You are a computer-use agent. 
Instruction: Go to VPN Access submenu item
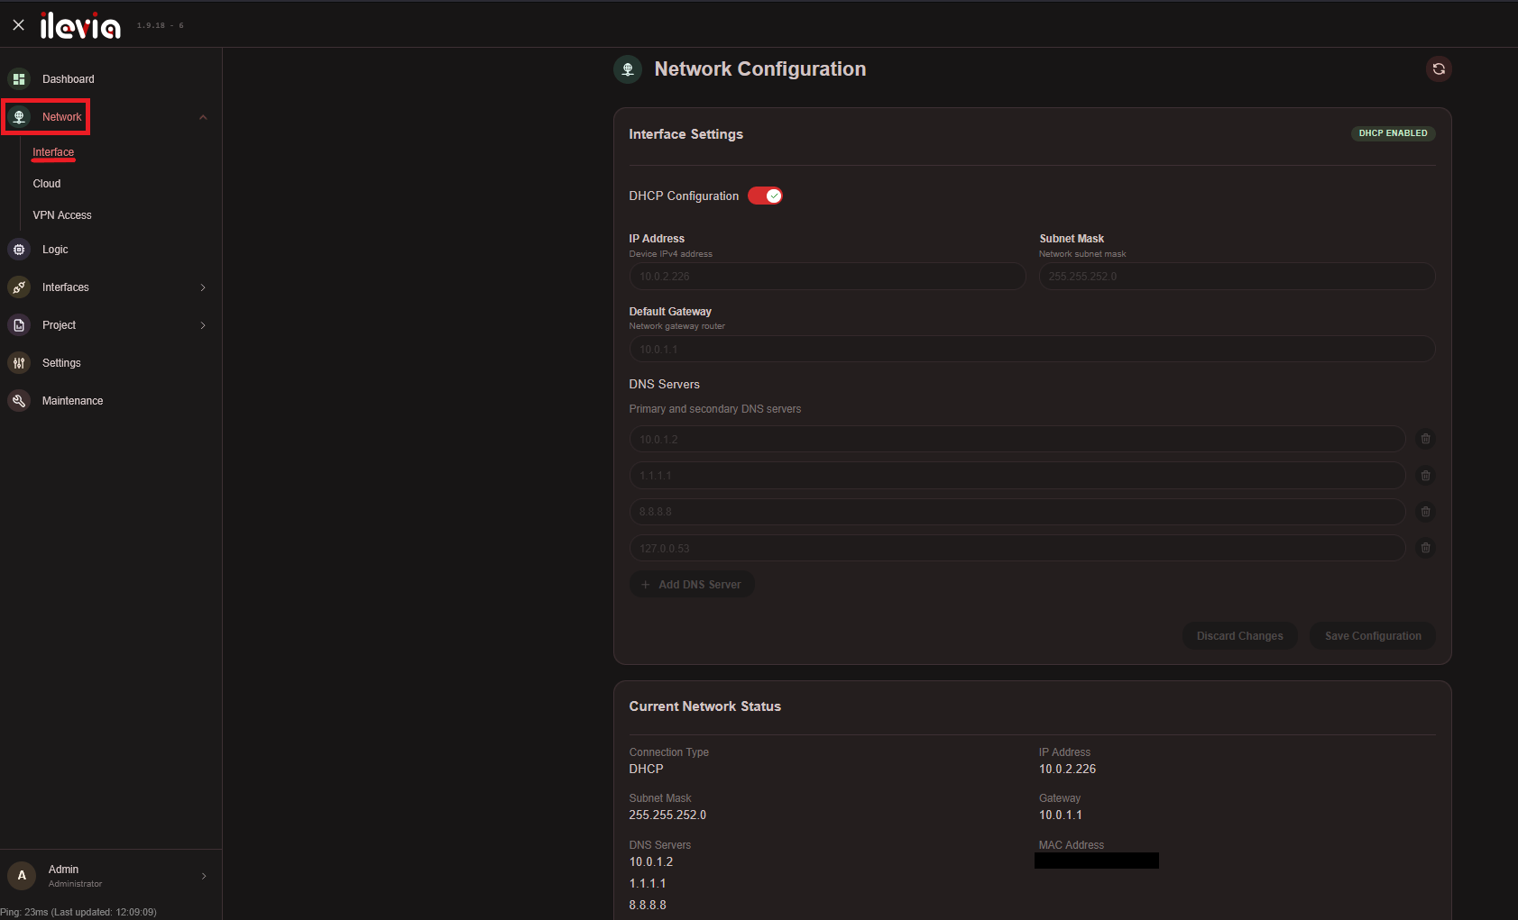[62, 215]
